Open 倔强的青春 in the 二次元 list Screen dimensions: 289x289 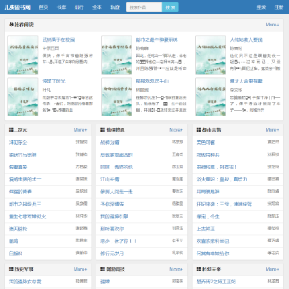click(x=20, y=192)
